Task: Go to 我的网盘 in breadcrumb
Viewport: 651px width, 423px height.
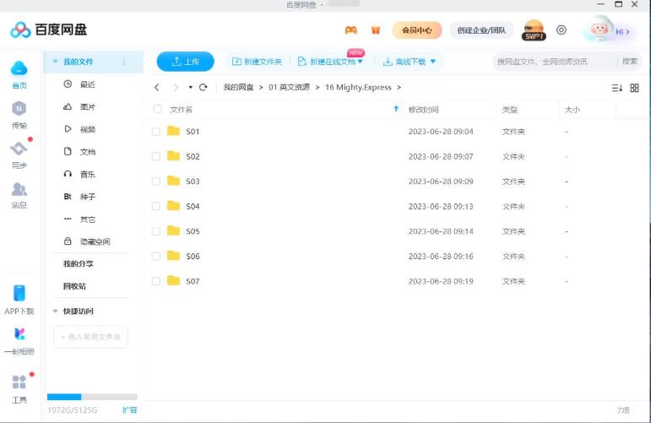Action: click(238, 87)
